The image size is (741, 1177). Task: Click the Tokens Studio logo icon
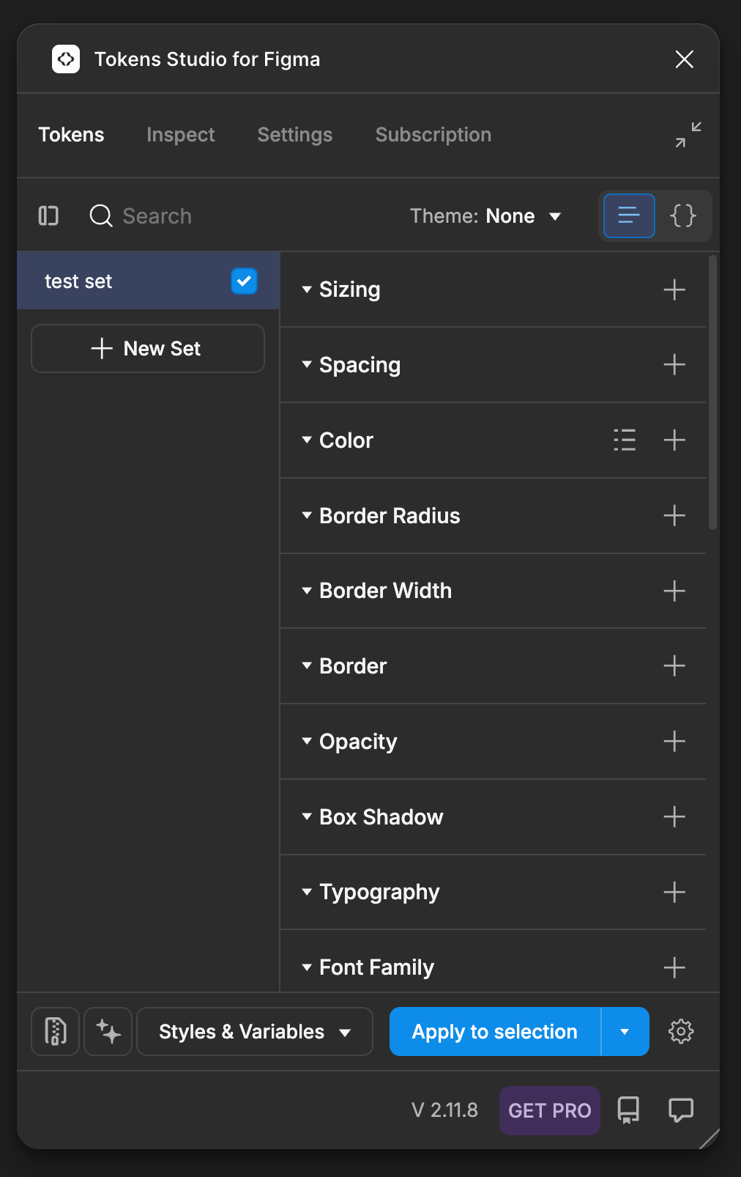[66, 59]
